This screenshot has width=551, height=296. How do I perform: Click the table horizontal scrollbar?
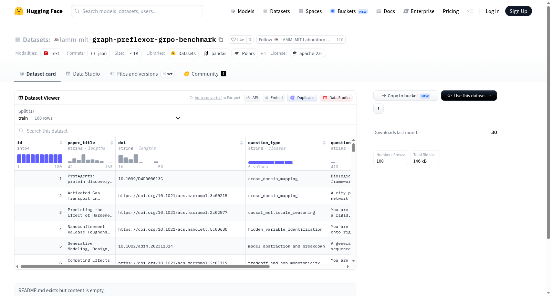pos(145,266)
